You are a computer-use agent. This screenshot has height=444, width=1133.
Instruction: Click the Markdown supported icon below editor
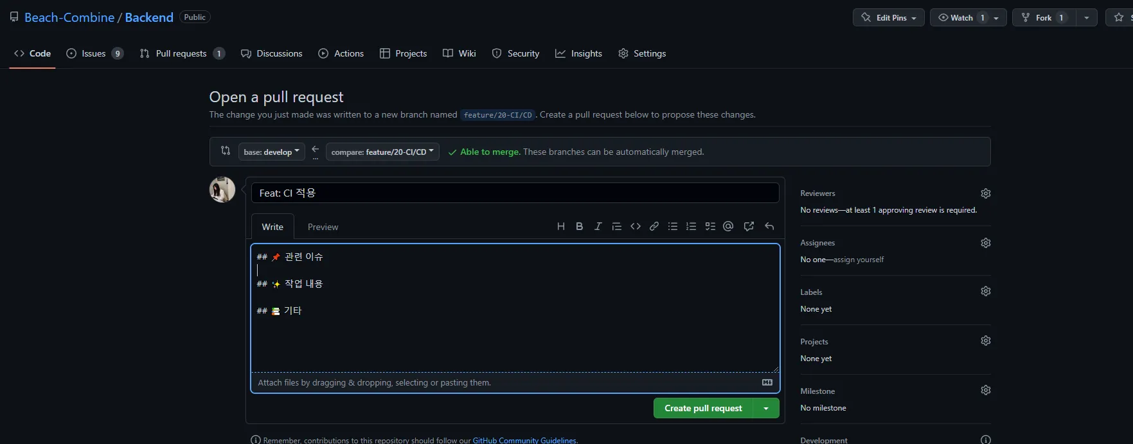tap(767, 382)
